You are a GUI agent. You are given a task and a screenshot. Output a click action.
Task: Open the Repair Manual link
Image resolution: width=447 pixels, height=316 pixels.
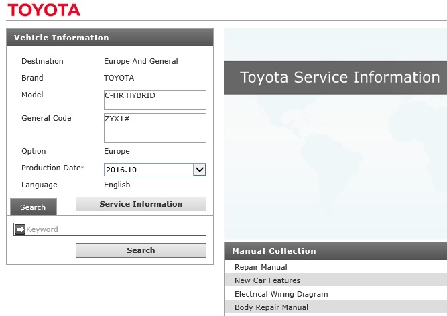pyautogui.click(x=261, y=267)
